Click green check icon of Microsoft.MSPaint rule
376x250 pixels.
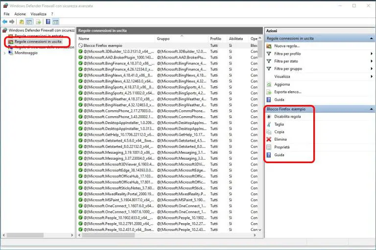[x=81, y=200]
